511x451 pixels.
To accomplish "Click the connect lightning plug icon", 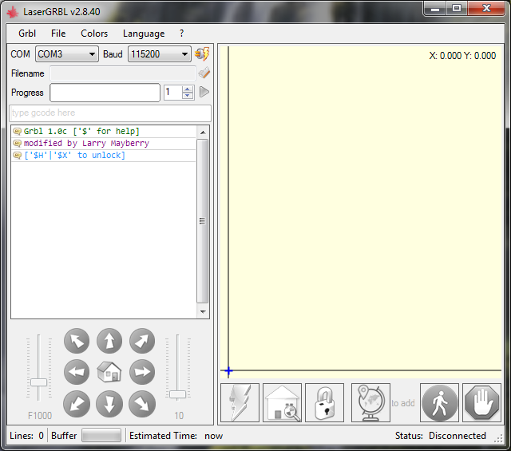I will pyautogui.click(x=202, y=54).
